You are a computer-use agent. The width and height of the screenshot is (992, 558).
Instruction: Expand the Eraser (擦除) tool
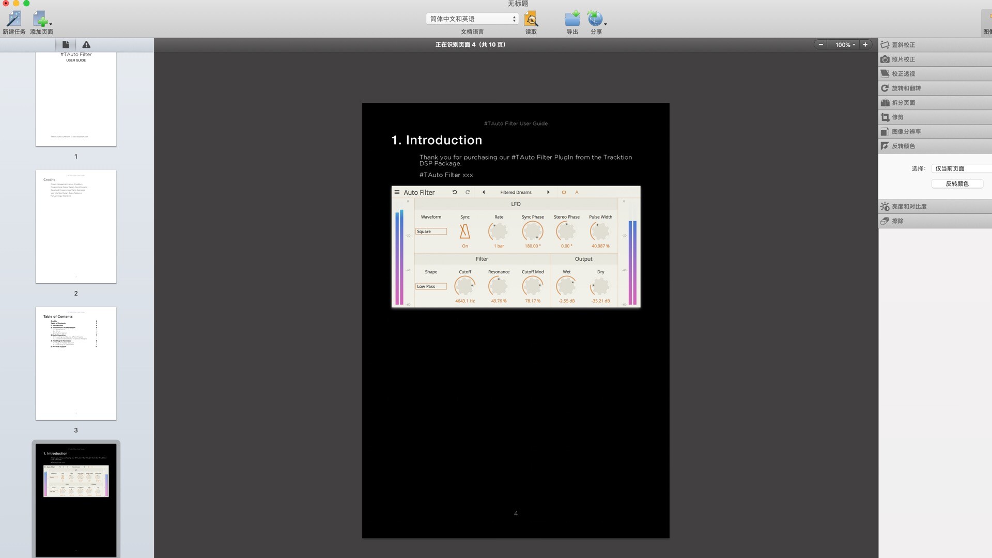tap(935, 221)
